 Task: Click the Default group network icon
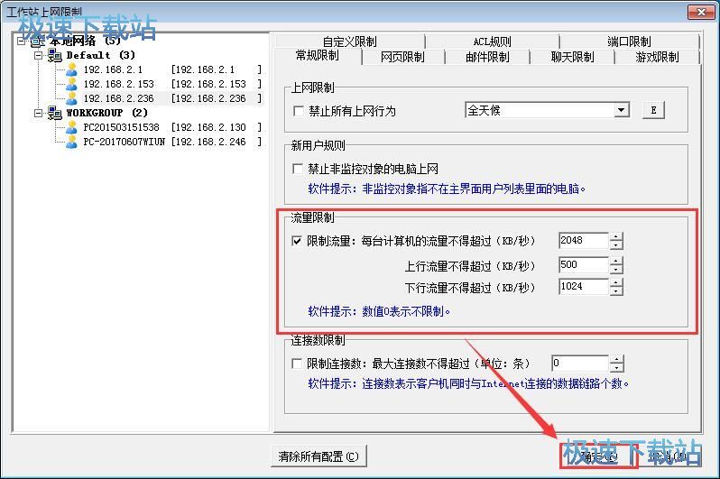55,56
